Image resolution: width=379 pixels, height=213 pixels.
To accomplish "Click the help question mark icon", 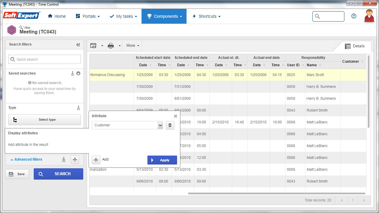I will tap(354, 16).
